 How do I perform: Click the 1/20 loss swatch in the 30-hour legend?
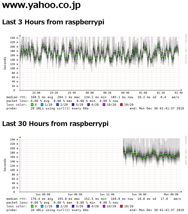click(x=42, y=206)
